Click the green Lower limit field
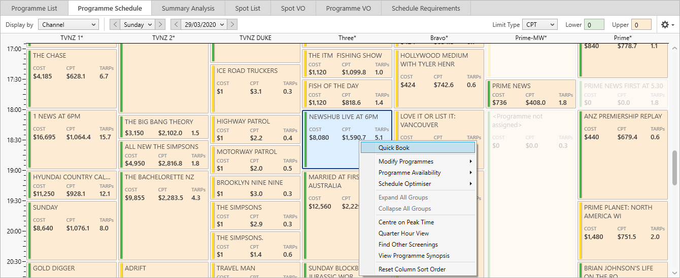 point(594,24)
